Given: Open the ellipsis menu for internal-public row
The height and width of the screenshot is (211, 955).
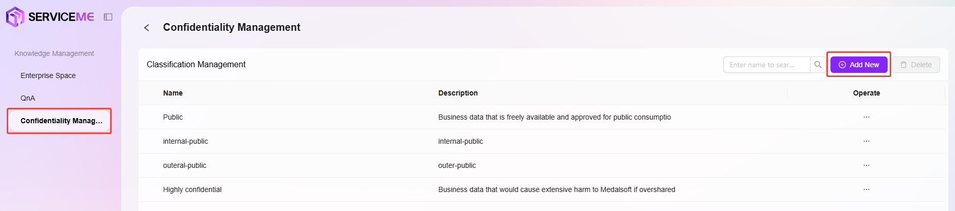Looking at the screenshot, I should point(866,141).
